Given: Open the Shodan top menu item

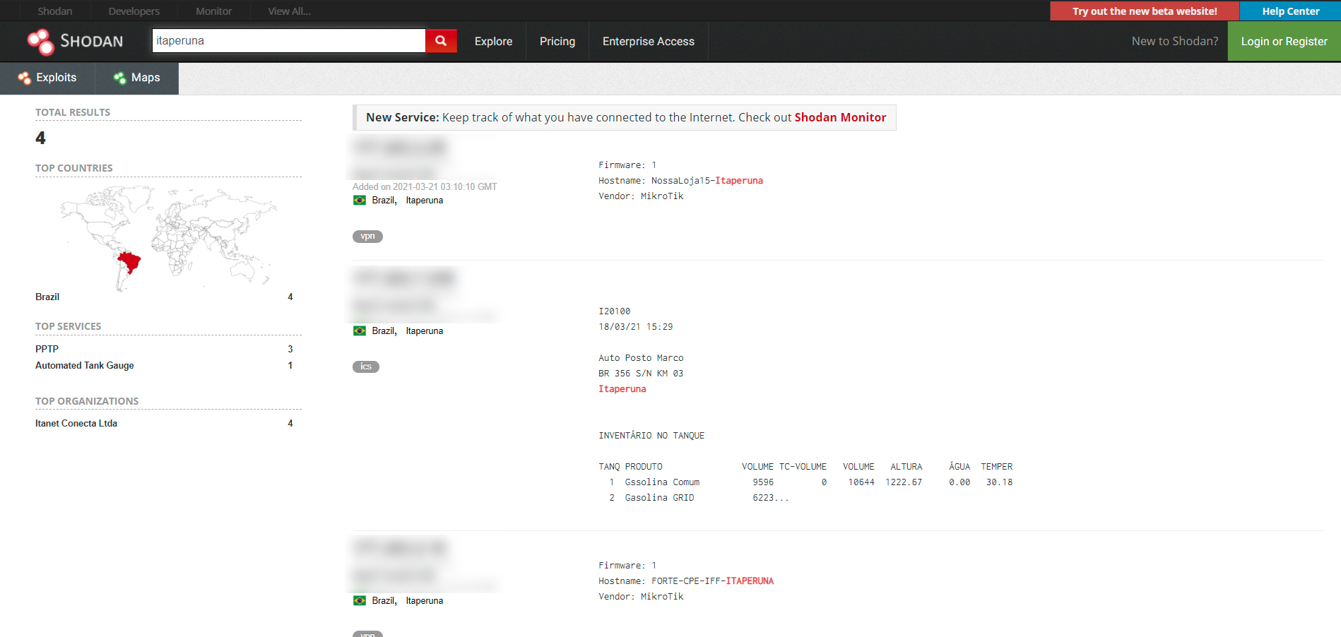Looking at the screenshot, I should [x=55, y=11].
